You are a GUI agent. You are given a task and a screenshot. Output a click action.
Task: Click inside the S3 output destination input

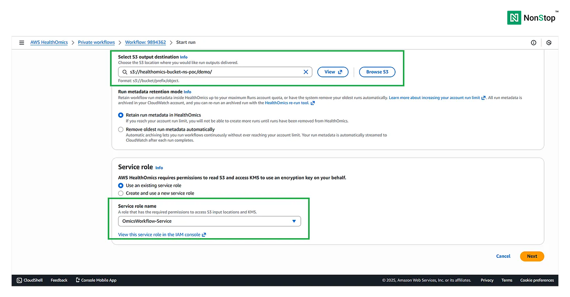point(215,72)
